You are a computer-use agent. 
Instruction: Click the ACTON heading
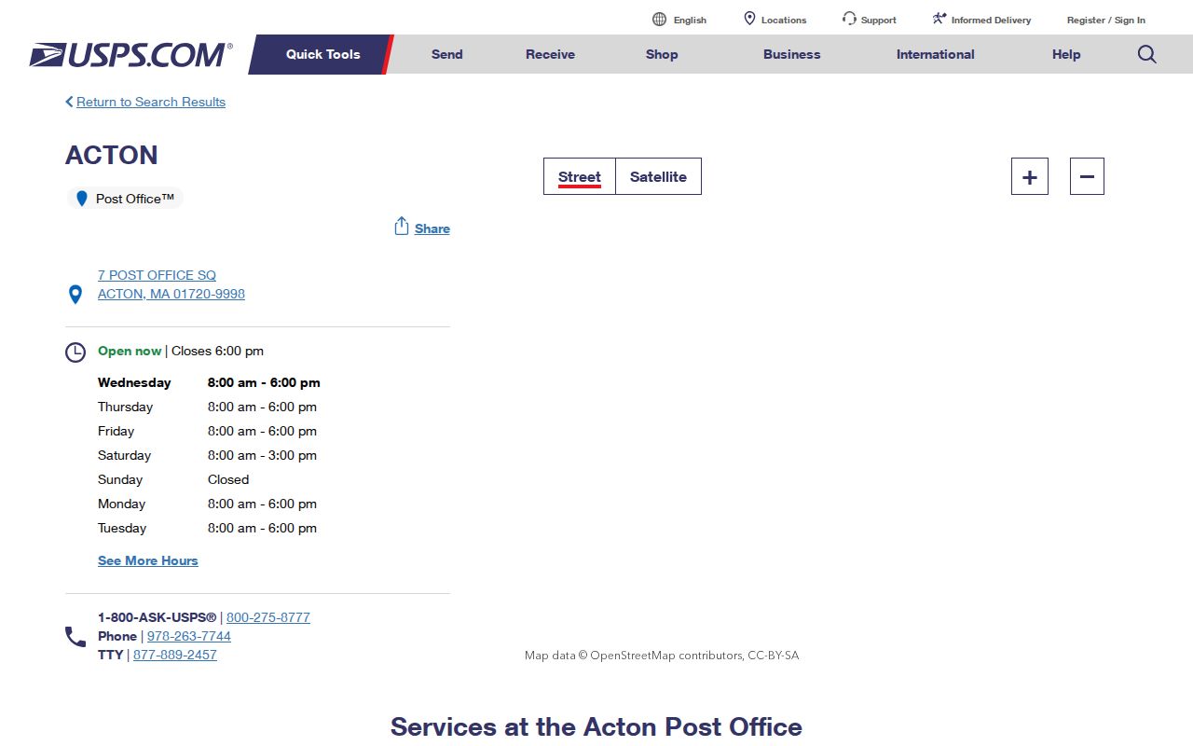(x=112, y=155)
